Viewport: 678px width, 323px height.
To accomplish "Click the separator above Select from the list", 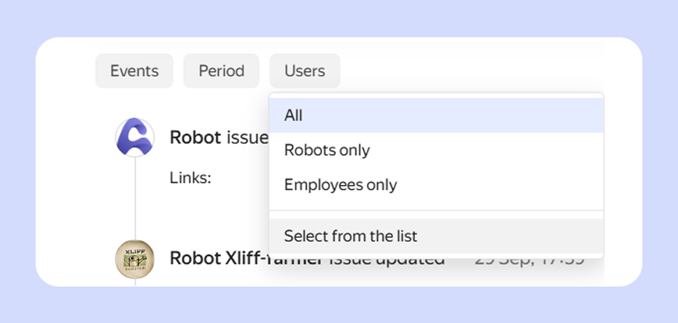I will [436, 211].
